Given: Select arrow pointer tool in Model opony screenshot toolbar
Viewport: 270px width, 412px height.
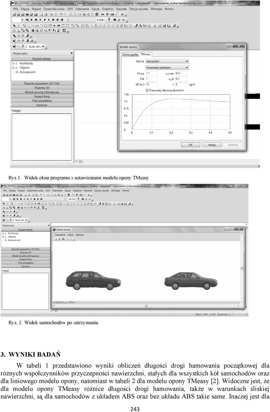Looking at the screenshot, I should point(14,25).
